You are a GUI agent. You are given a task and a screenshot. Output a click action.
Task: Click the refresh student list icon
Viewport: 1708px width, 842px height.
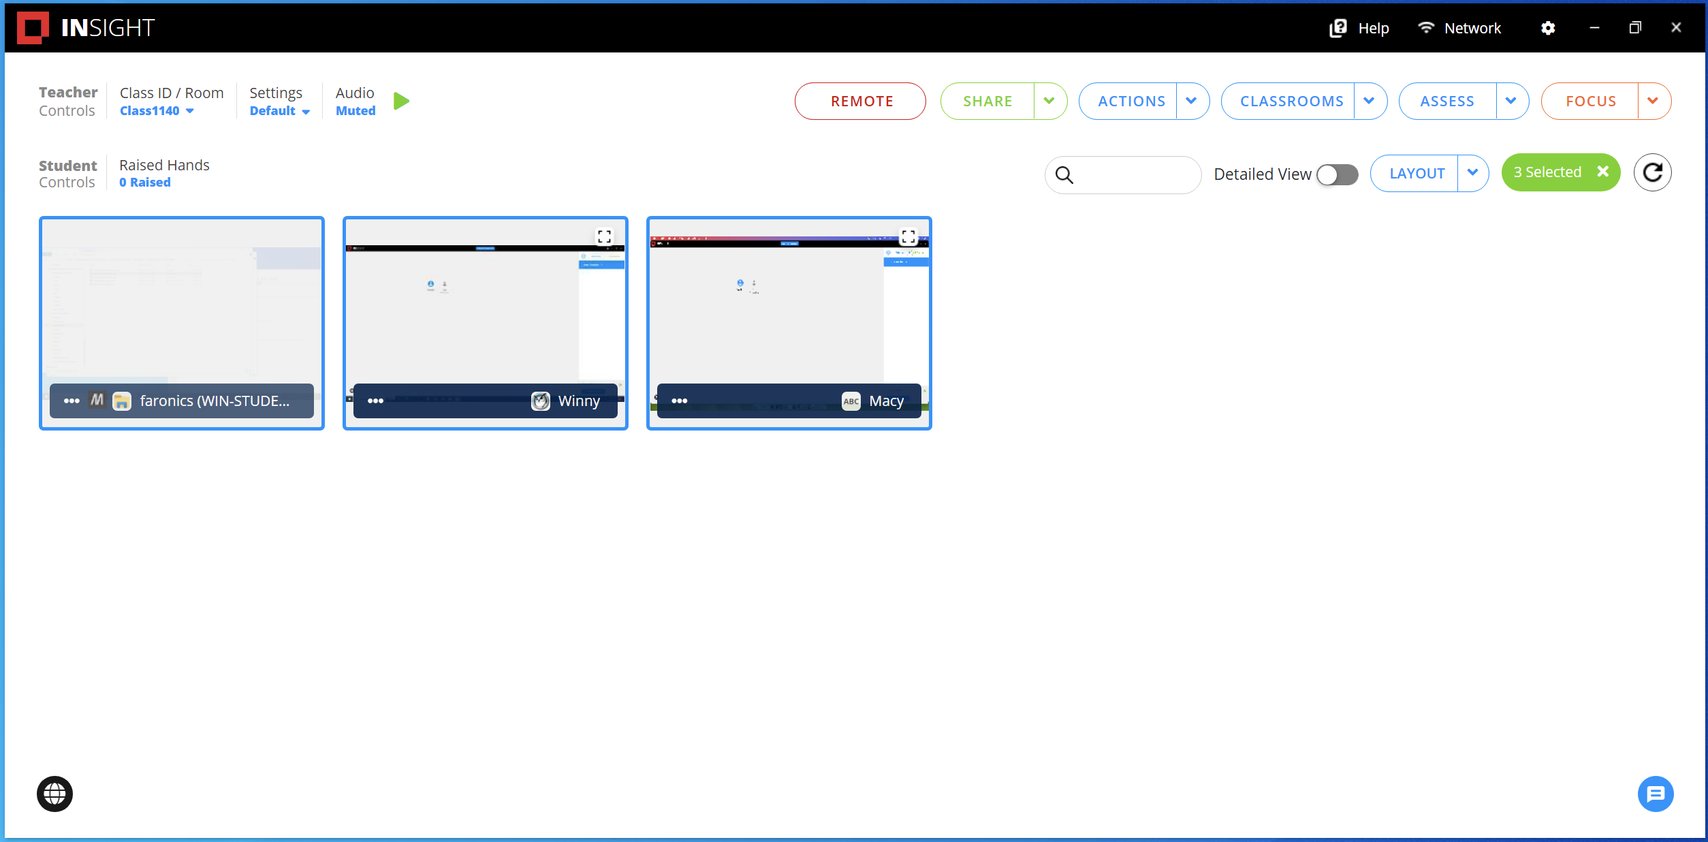tap(1652, 173)
